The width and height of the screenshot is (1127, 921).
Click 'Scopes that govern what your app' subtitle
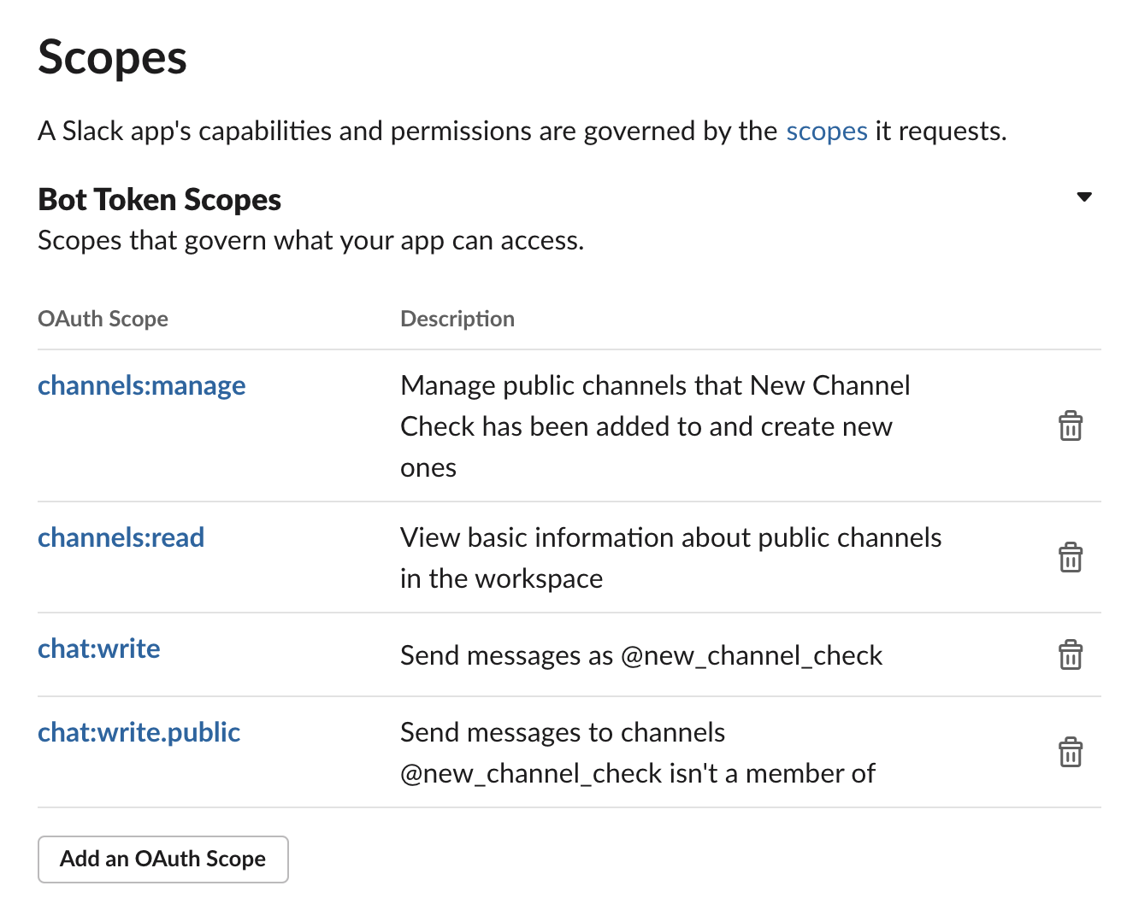pyautogui.click(x=311, y=240)
